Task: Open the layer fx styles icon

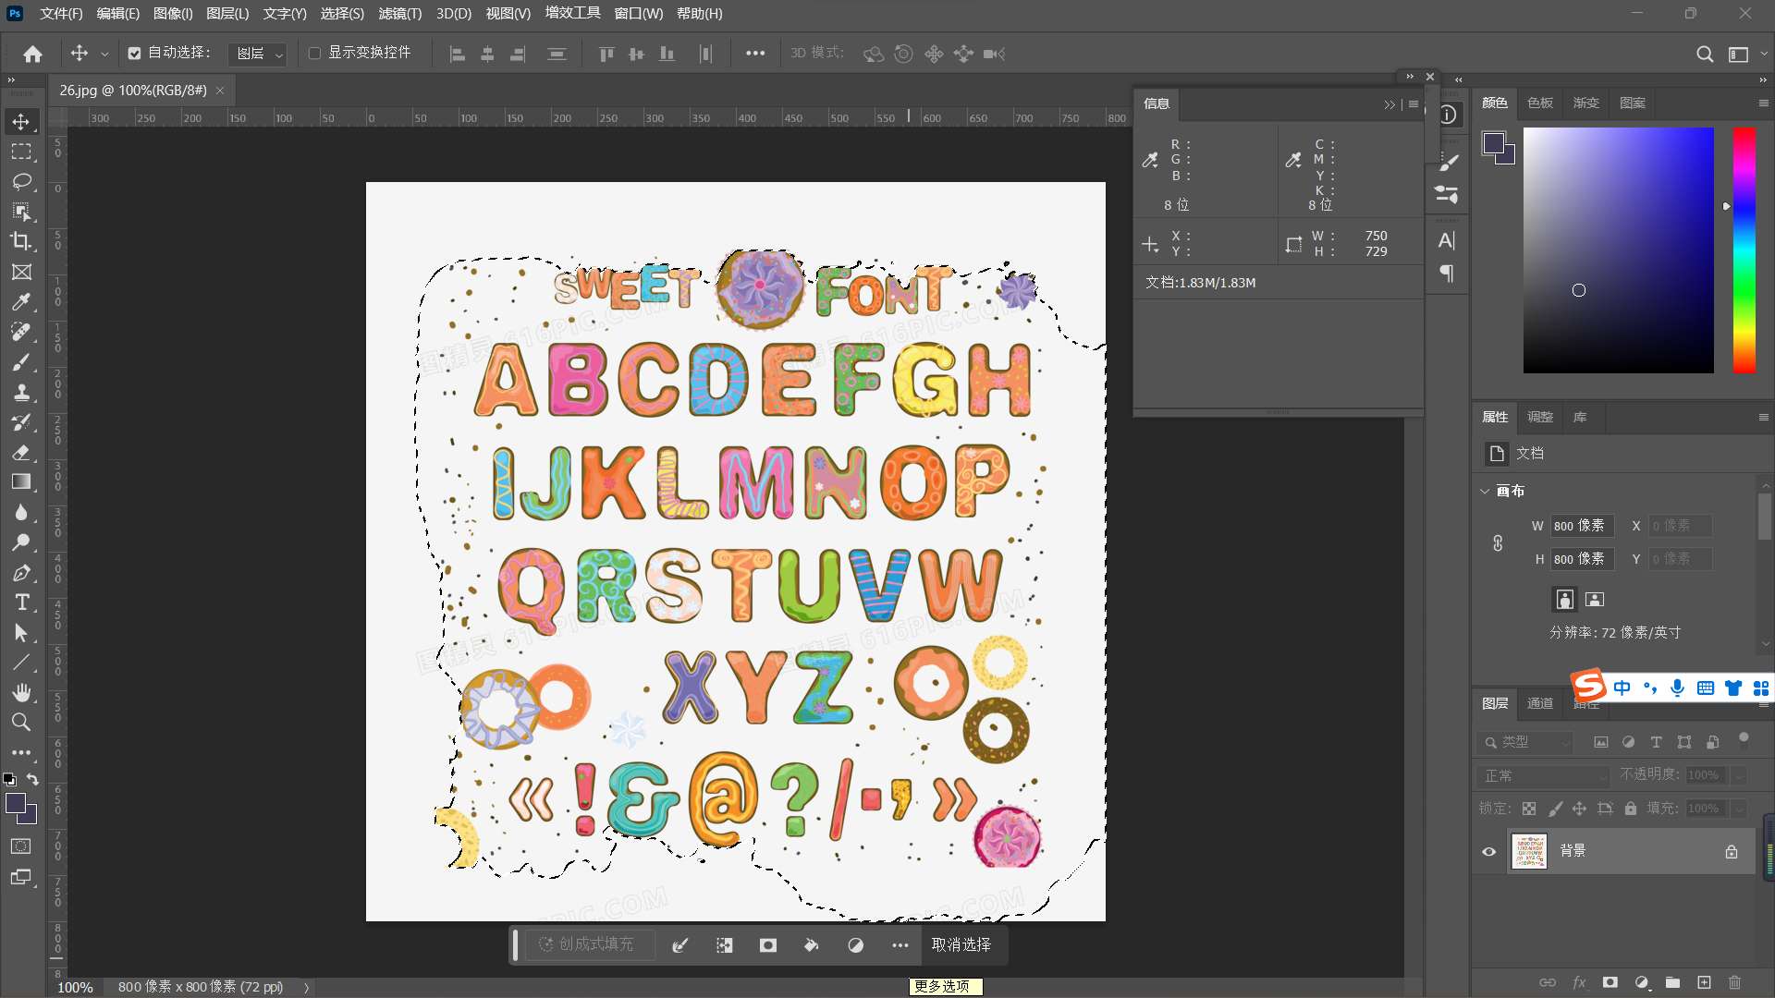Action: coord(1579,982)
